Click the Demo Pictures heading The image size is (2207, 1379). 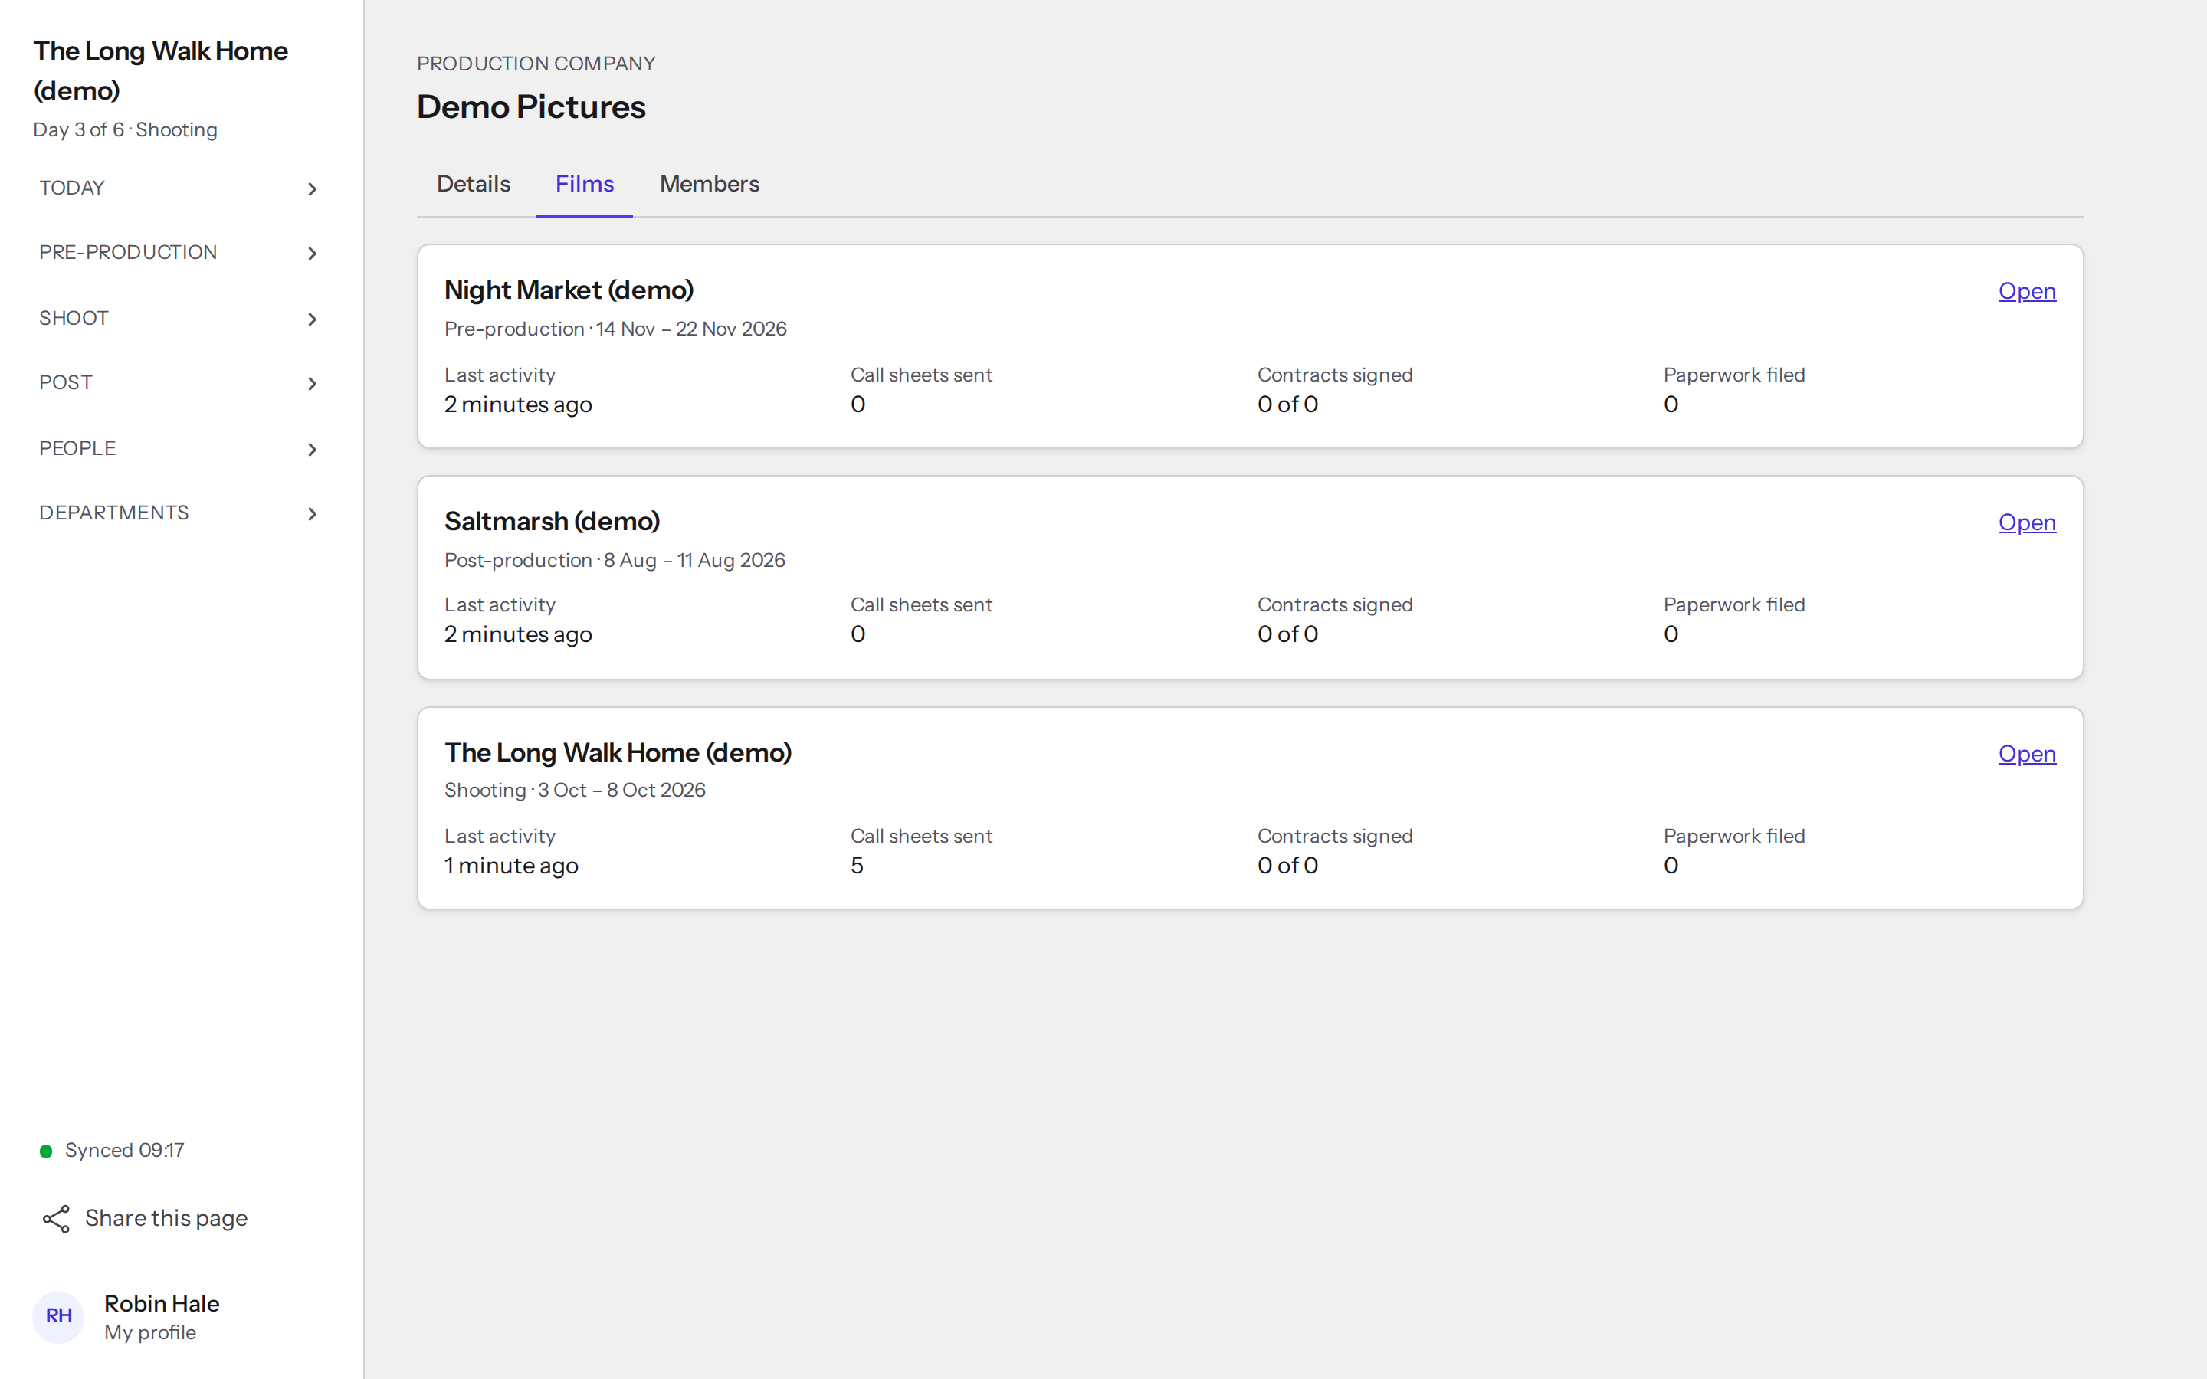(x=531, y=107)
